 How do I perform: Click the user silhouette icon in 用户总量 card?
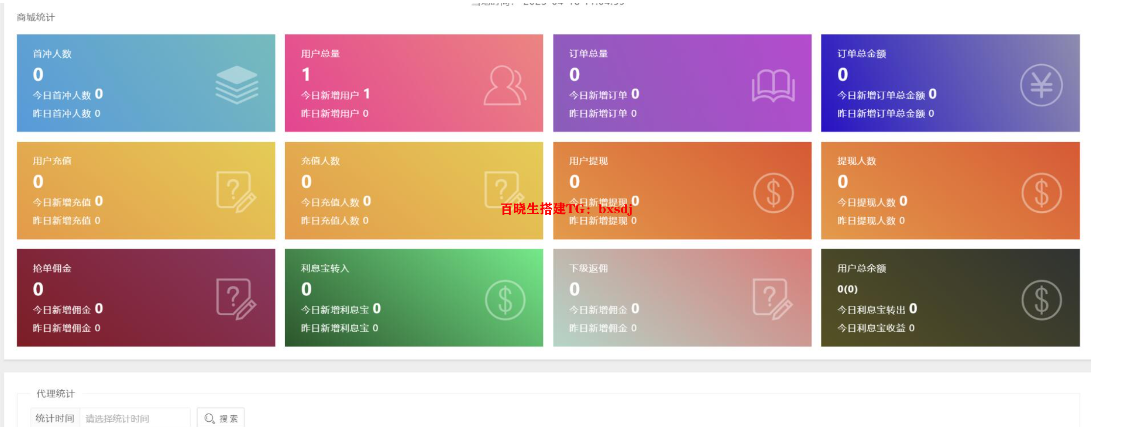coord(505,85)
